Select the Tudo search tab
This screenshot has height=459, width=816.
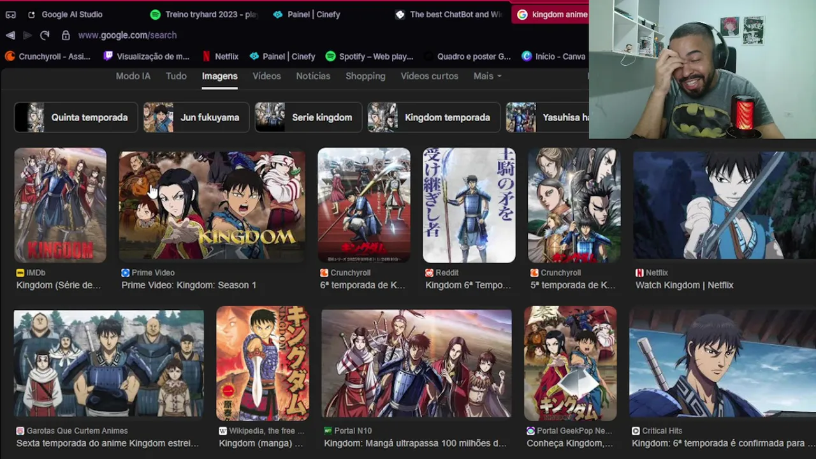tap(176, 76)
